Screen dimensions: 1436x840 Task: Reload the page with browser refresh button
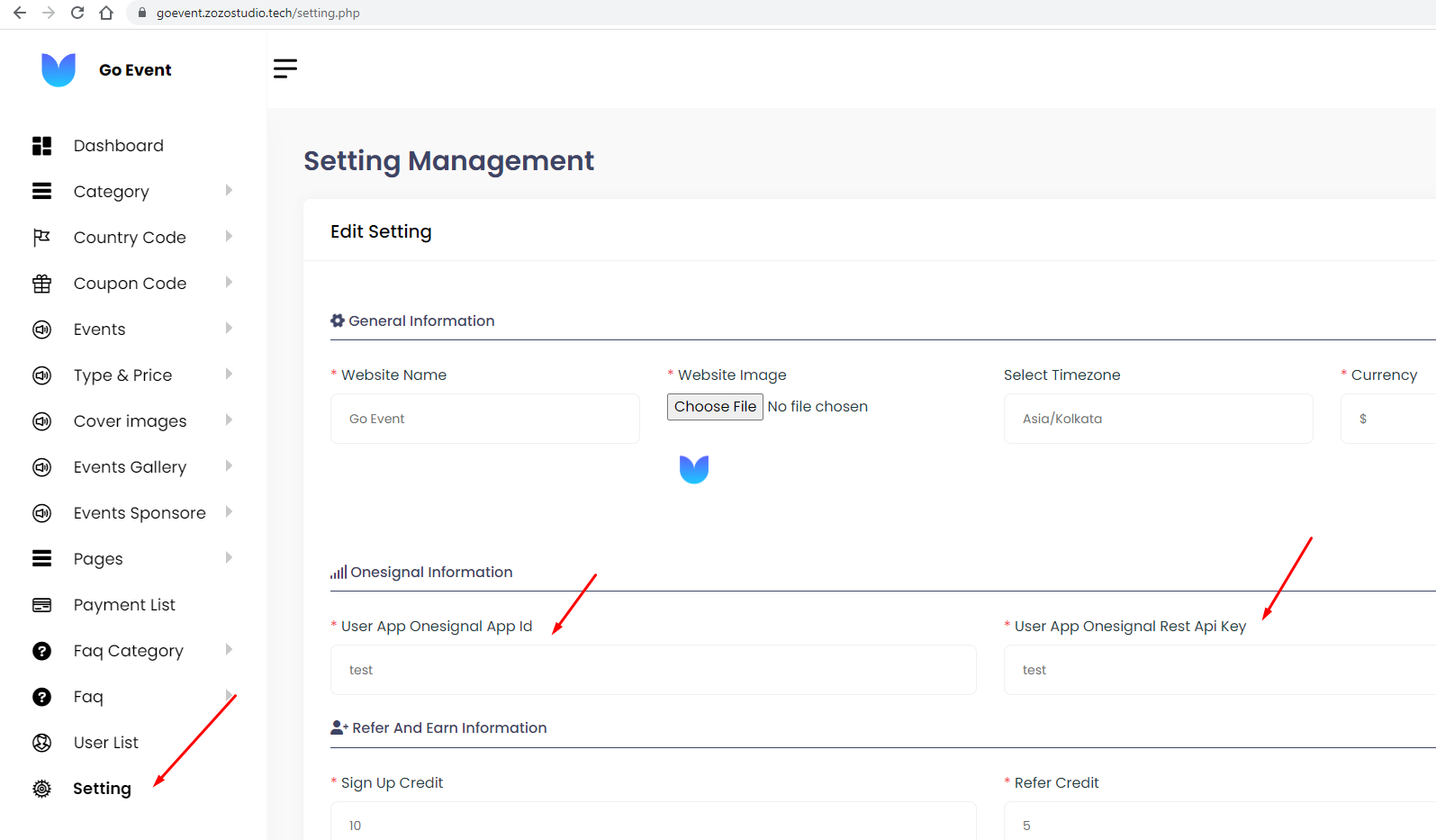click(77, 13)
